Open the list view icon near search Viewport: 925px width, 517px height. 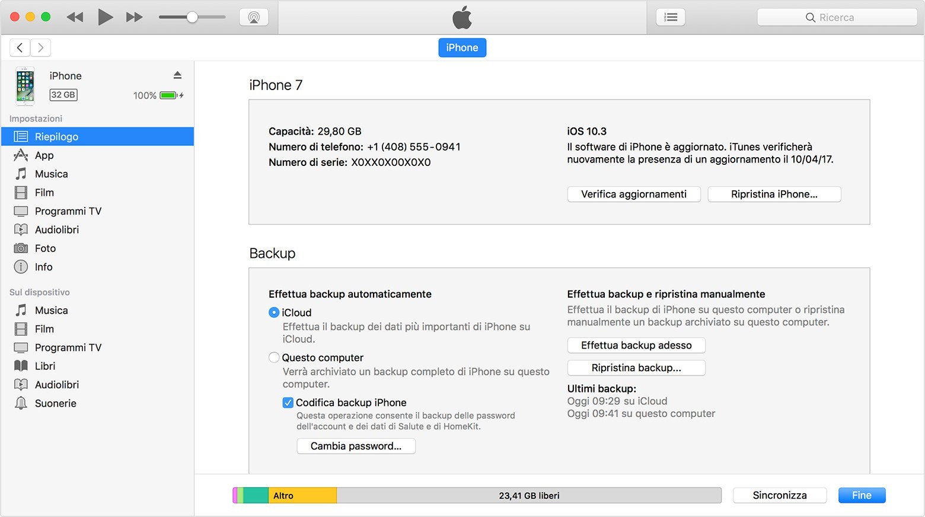(671, 17)
